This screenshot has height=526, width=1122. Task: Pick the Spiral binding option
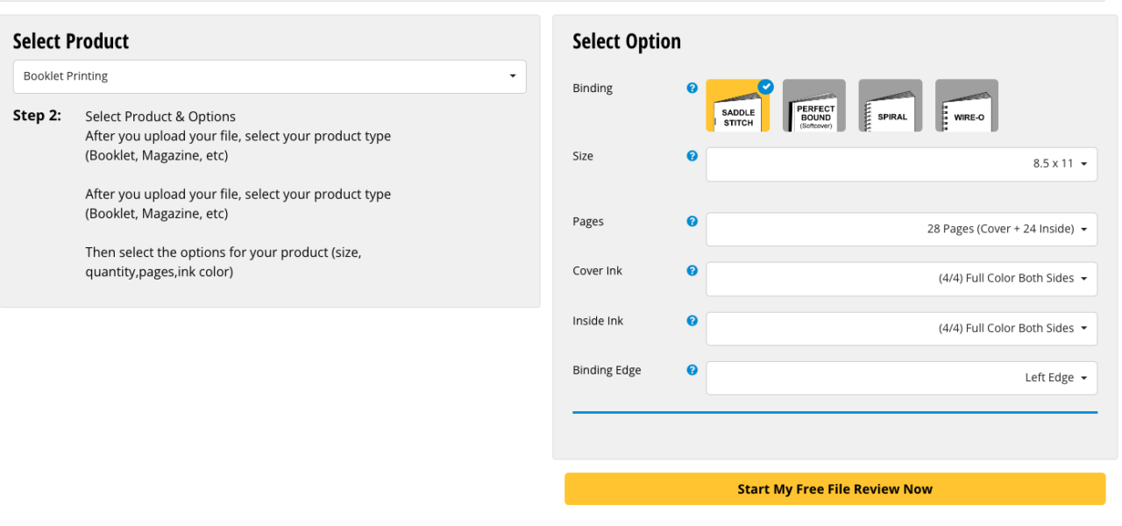(x=891, y=106)
